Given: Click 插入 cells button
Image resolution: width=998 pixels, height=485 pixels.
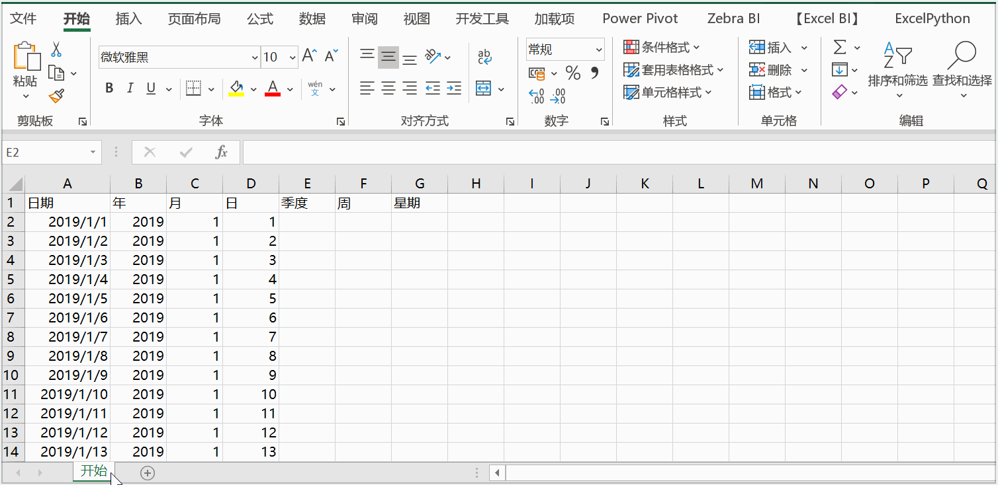Looking at the screenshot, I should tap(770, 47).
